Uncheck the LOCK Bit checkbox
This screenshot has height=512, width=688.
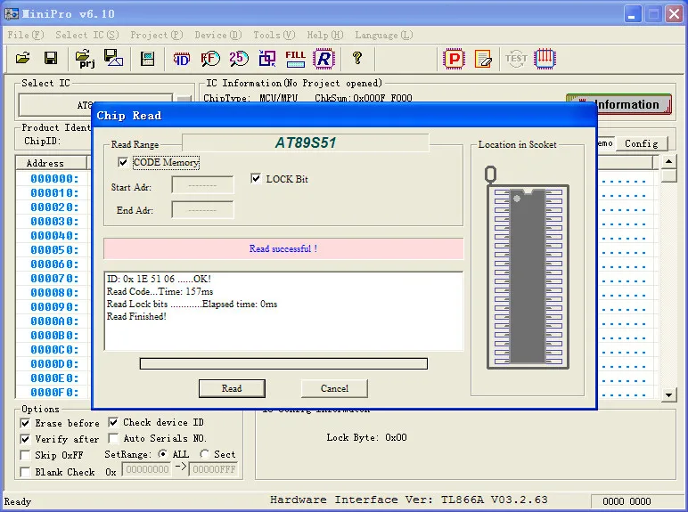point(257,178)
